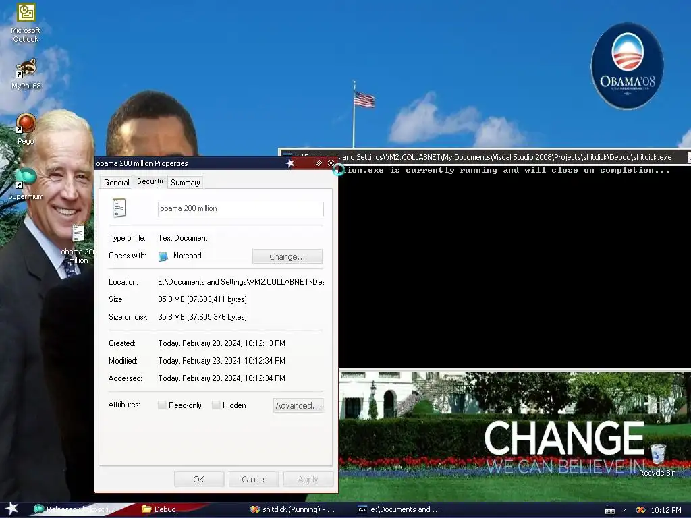691x518 pixels.
Task: Click the Accessed timestamp value
Action: click(x=221, y=378)
